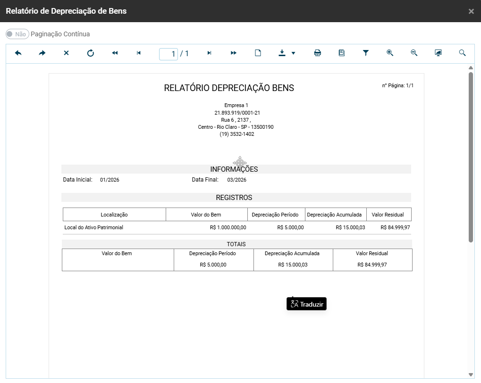Click the single page view icon
This screenshot has height=383, width=481.
coord(258,53)
